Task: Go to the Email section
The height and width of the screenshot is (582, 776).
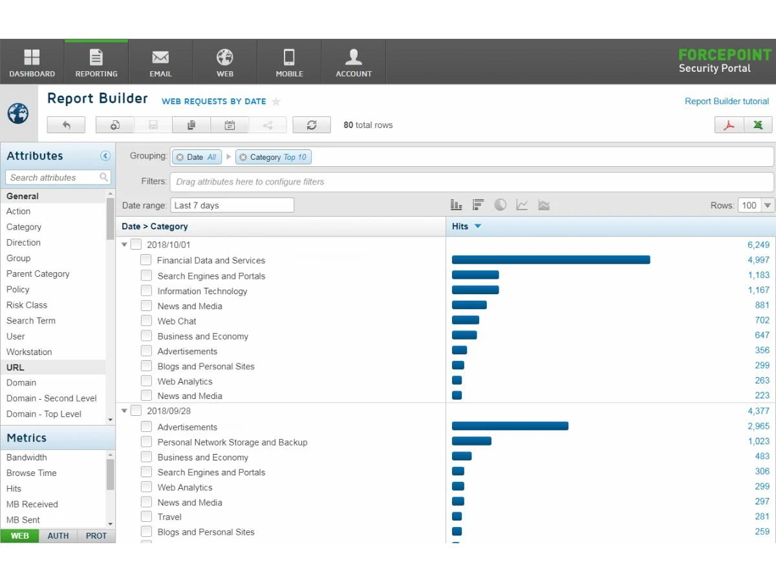Action: click(x=160, y=62)
